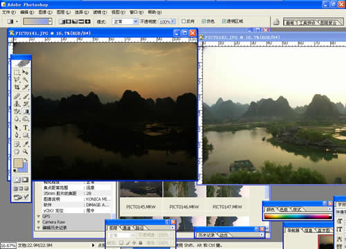The image size is (346, 249).
Task: Toggle the 仿色 dither checkbox
Action: (x=203, y=21)
